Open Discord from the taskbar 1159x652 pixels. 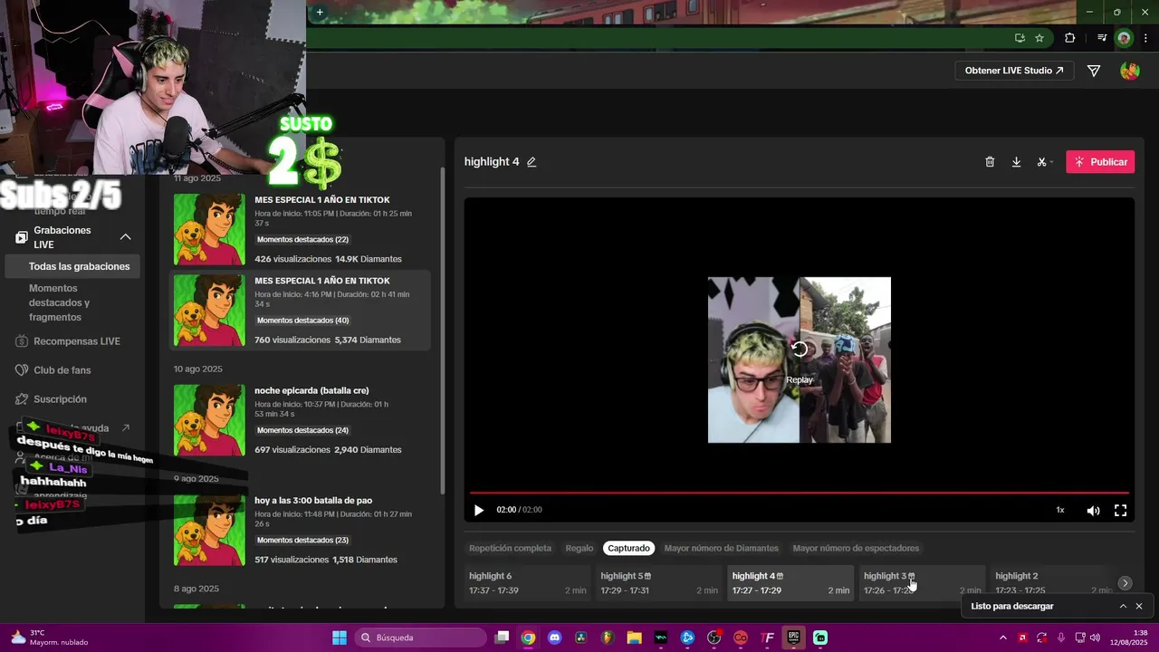tap(555, 638)
